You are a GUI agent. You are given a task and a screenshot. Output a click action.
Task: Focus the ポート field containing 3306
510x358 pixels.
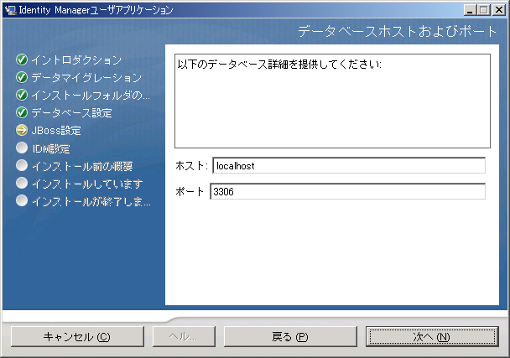click(x=348, y=191)
